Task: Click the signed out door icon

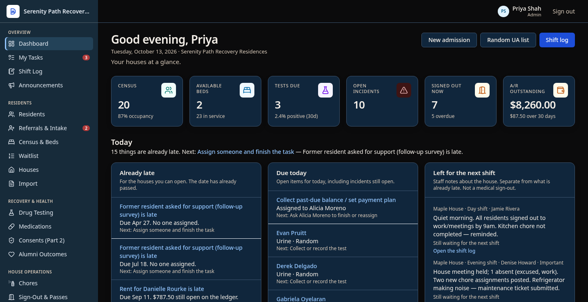Action: click(482, 90)
